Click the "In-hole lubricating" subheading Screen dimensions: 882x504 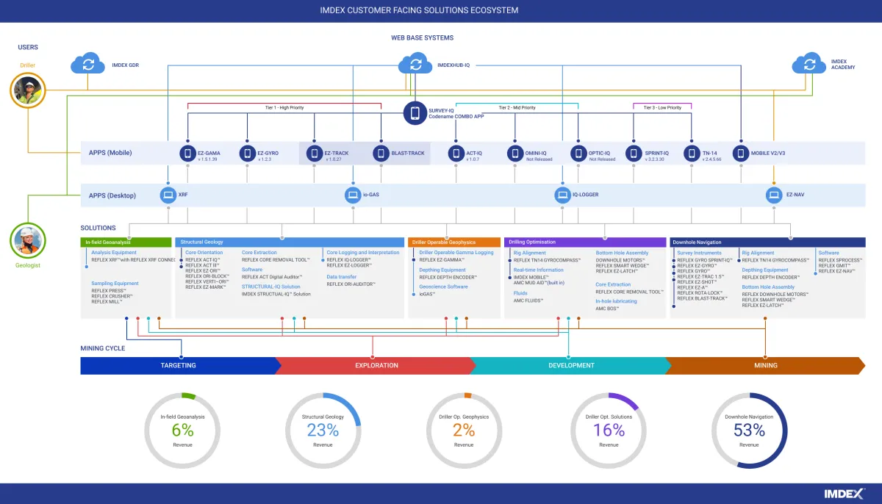point(617,301)
